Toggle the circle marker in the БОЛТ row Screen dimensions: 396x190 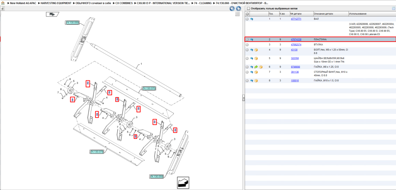[x=247, y=50]
